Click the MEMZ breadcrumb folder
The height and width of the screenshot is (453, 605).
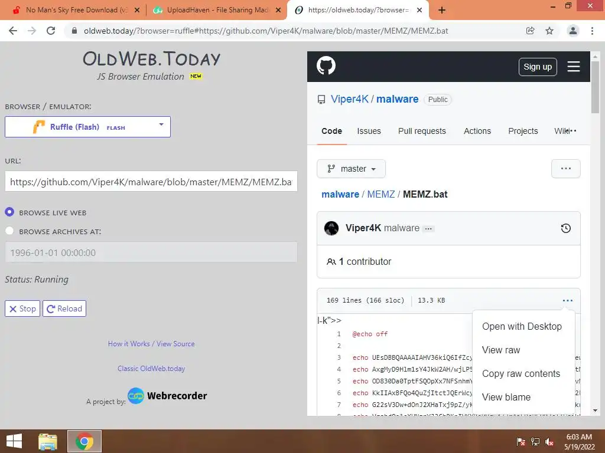tap(381, 194)
